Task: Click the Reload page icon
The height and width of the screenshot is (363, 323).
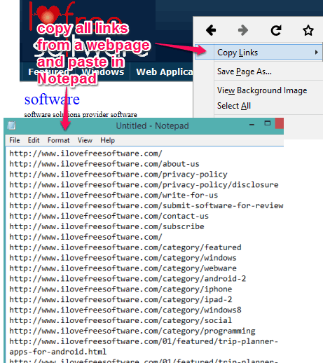Action: click(x=276, y=30)
